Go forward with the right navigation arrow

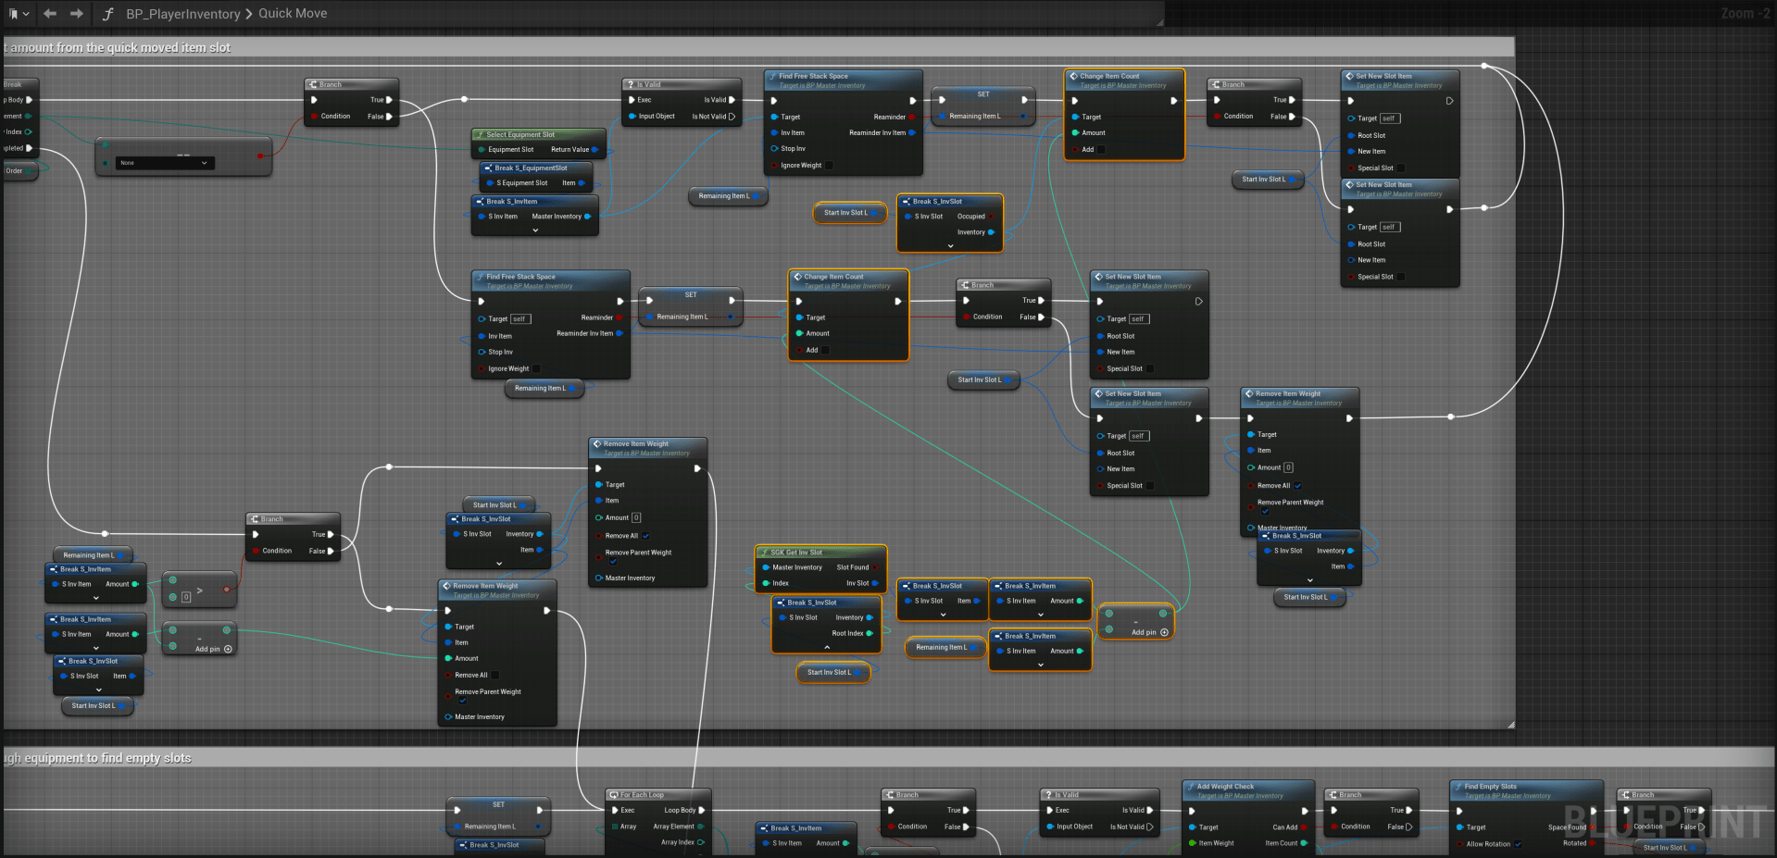pyautogui.click(x=77, y=14)
